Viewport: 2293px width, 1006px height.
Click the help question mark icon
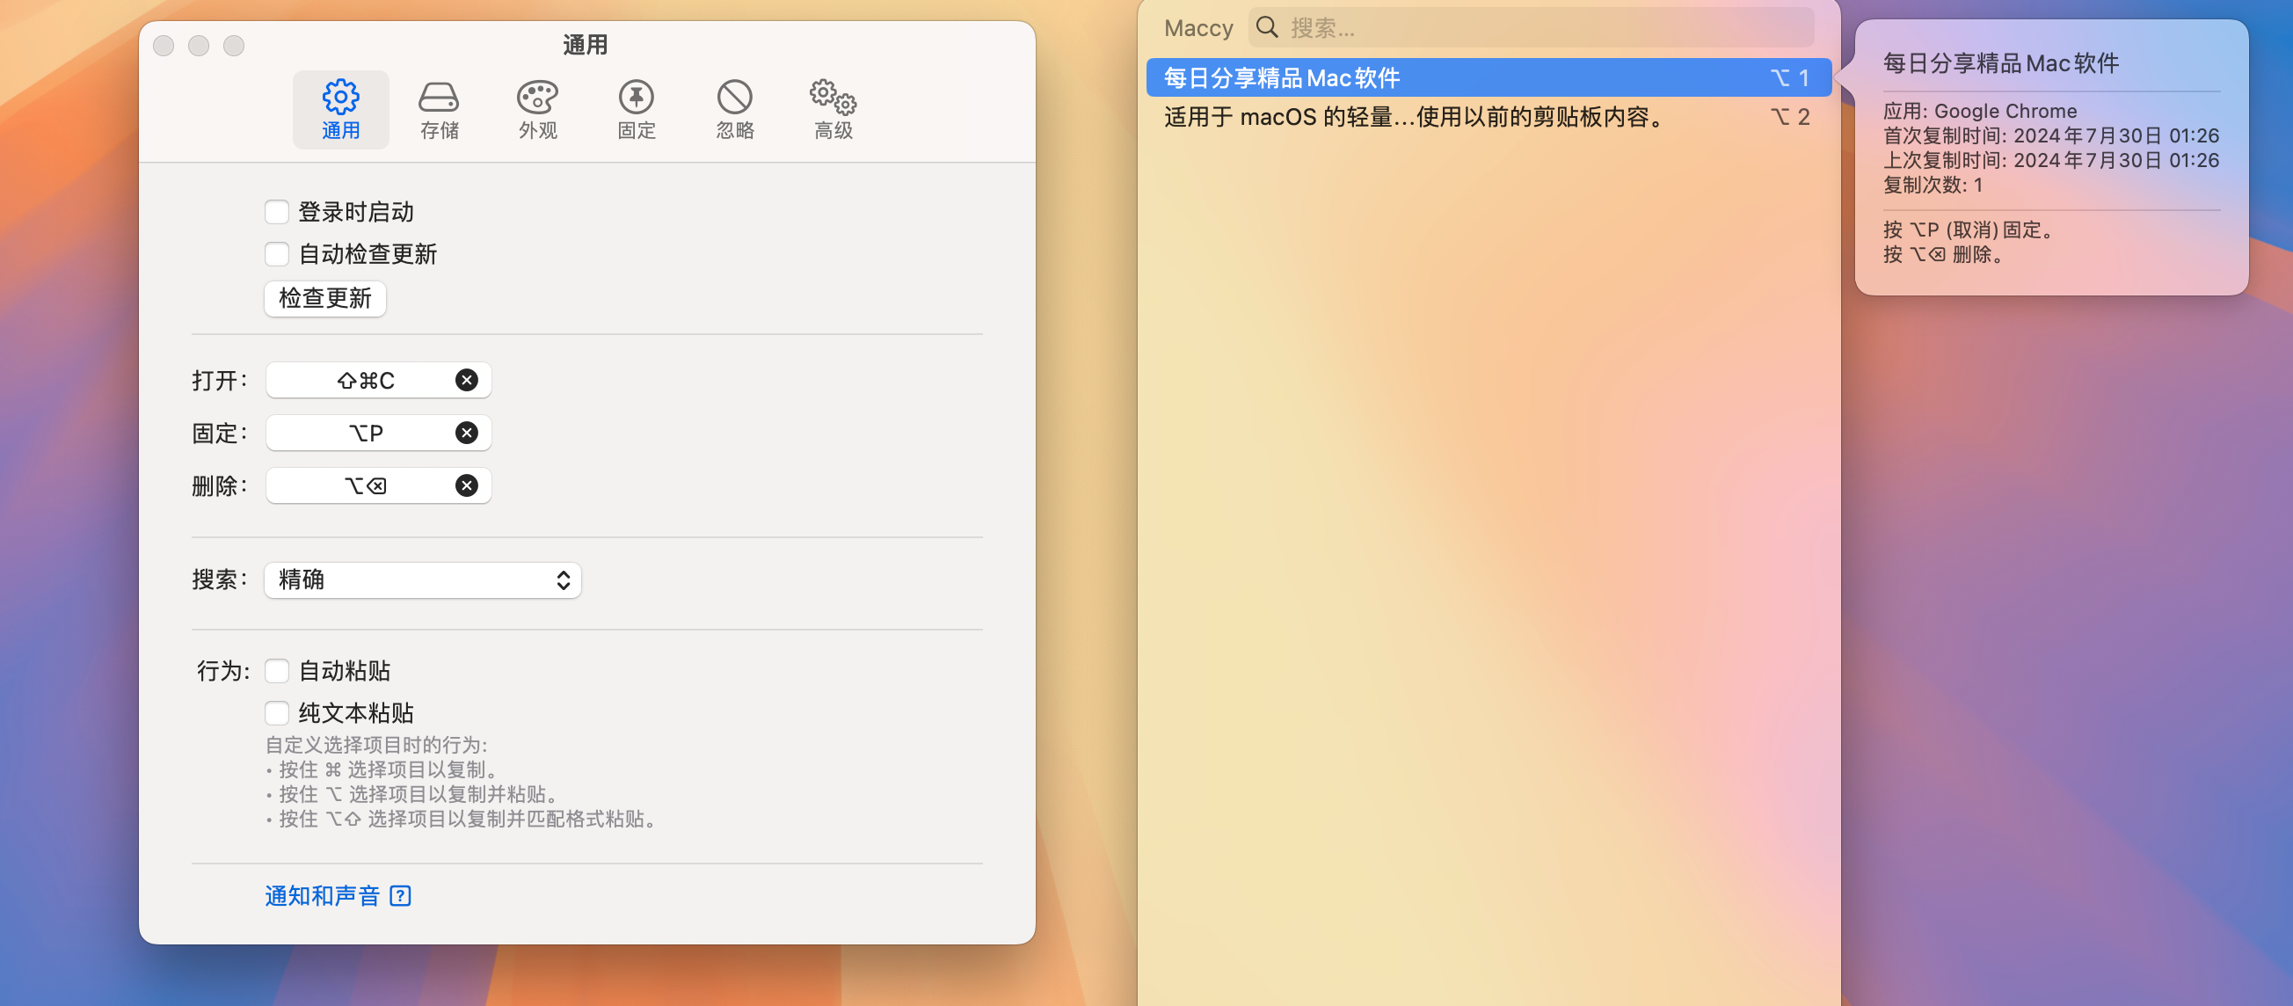point(401,895)
